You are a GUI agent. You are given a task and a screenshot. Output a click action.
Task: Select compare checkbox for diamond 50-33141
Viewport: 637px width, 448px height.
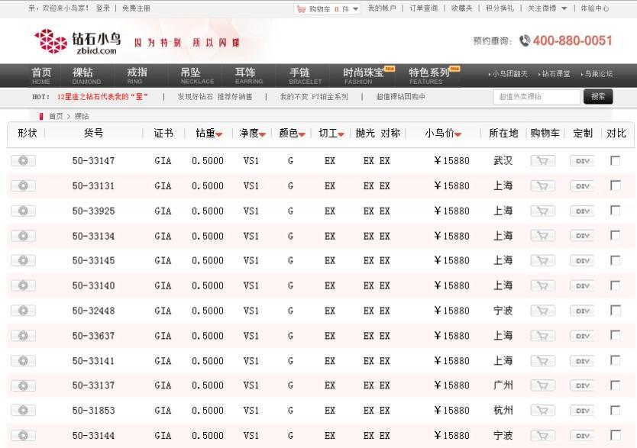615,360
